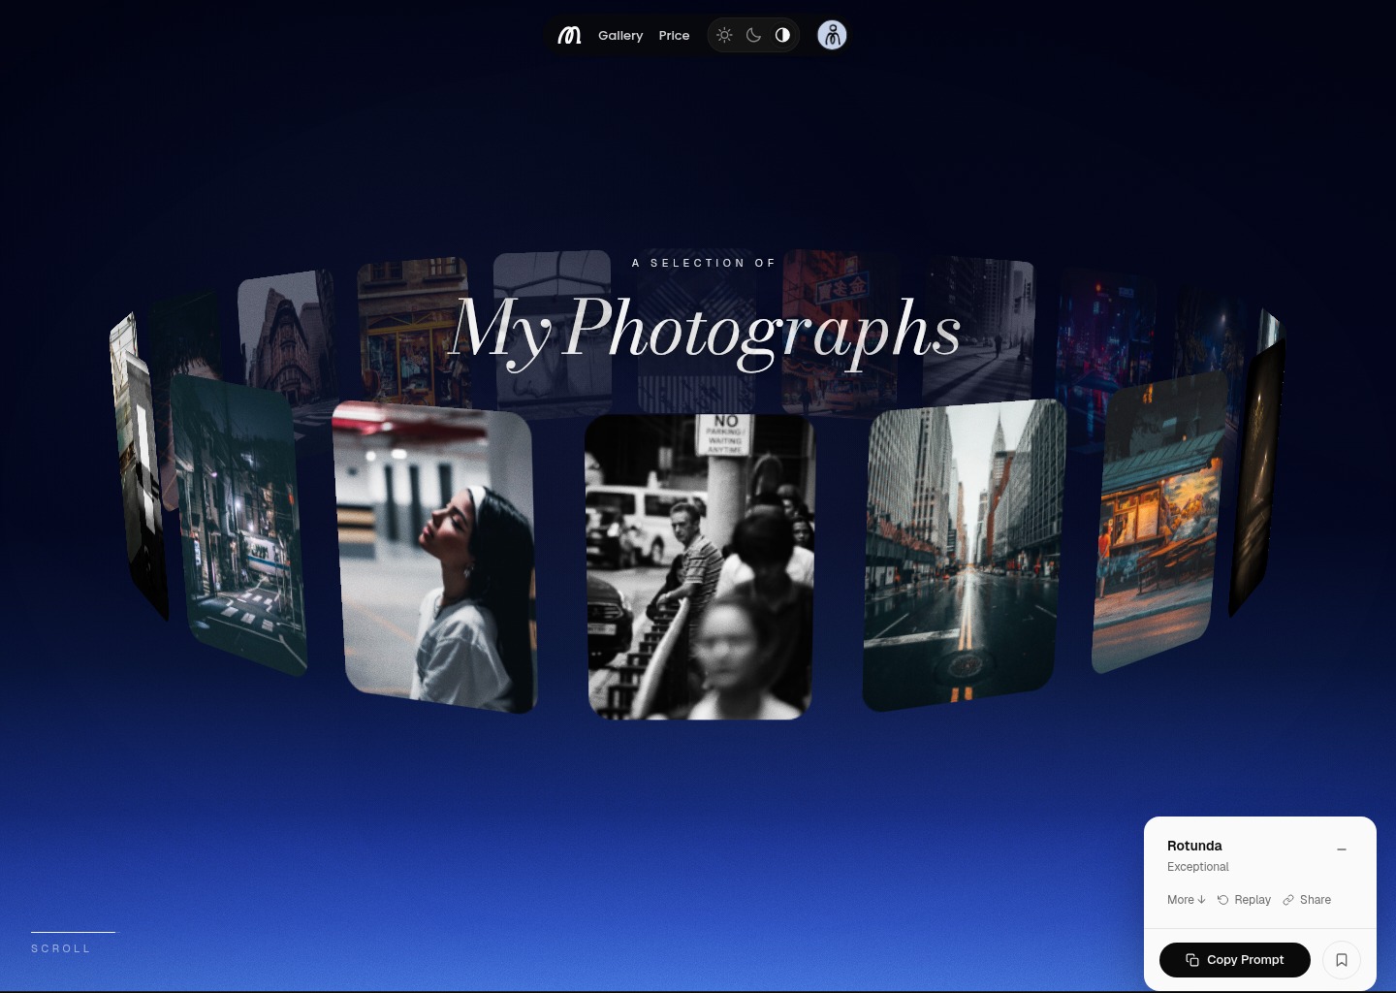Viewport: 1396px width, 993px height.
Task: Open the black-and-white street crowd photo
Action: [x=700, y=566]
